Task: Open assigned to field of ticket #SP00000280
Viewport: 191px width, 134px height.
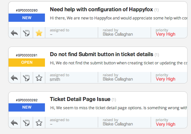Action: click(71, 32)
